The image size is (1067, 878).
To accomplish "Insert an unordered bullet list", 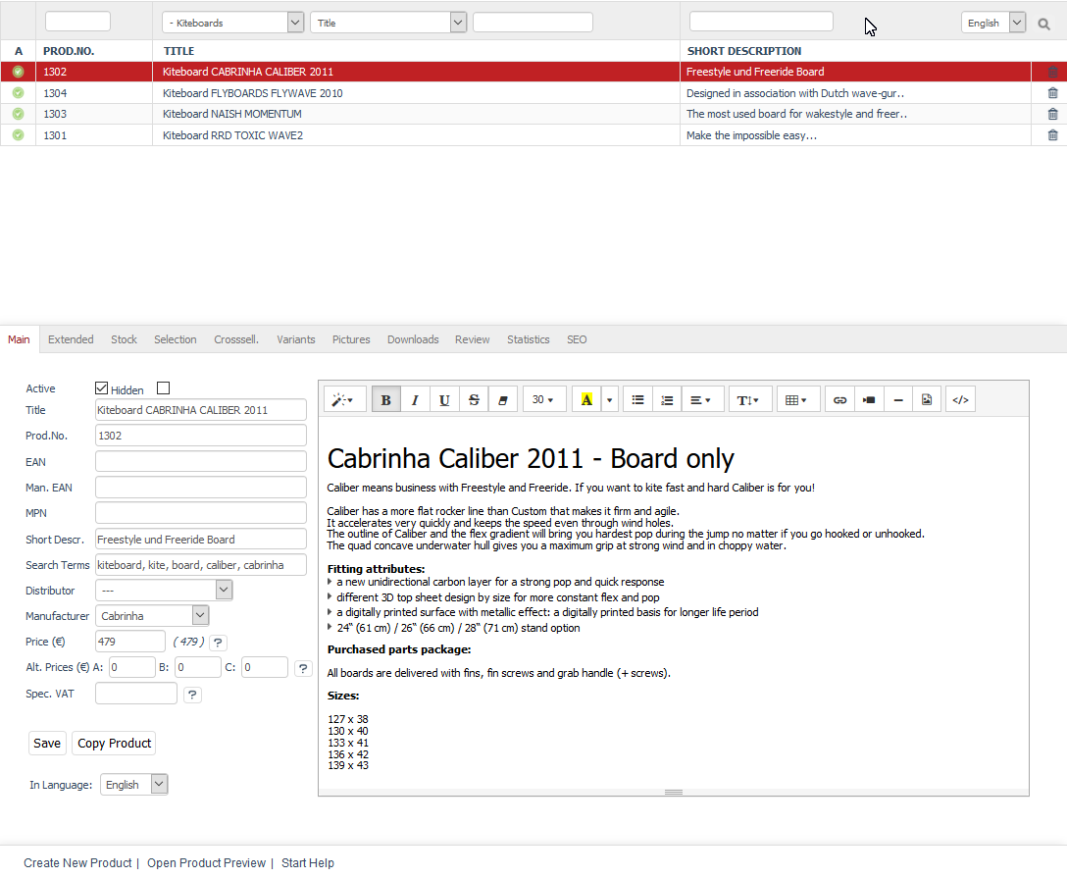I will [x=637, y=399].
